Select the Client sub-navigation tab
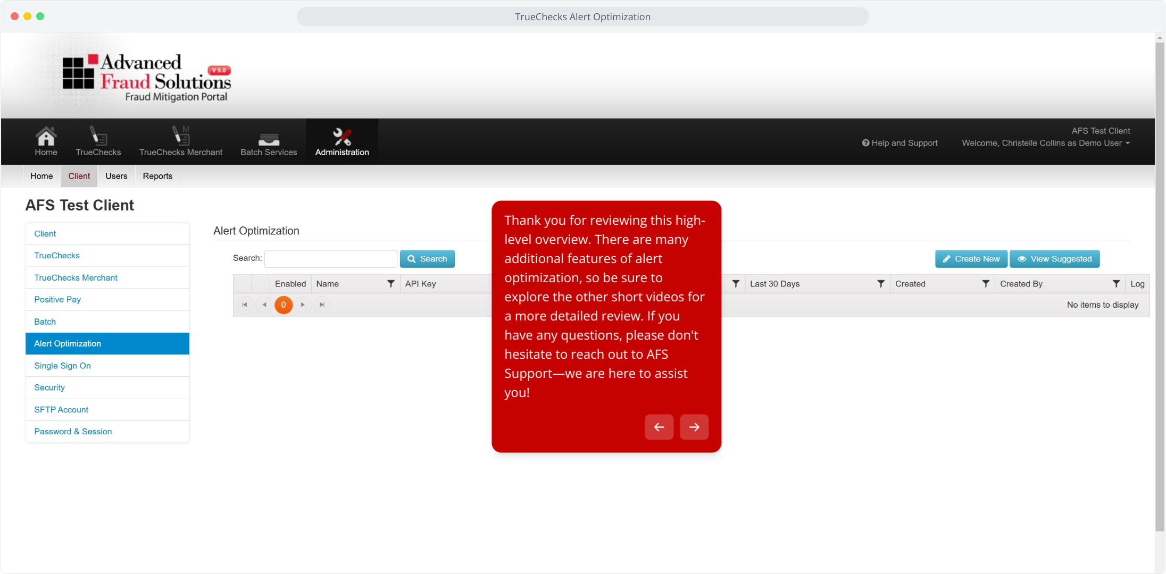This screenshot has height=574, width=1166. click(79, 176)
